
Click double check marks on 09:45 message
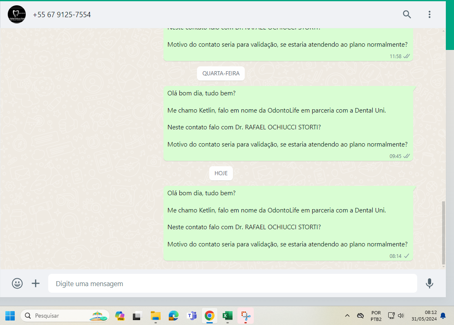pos(407,156)
